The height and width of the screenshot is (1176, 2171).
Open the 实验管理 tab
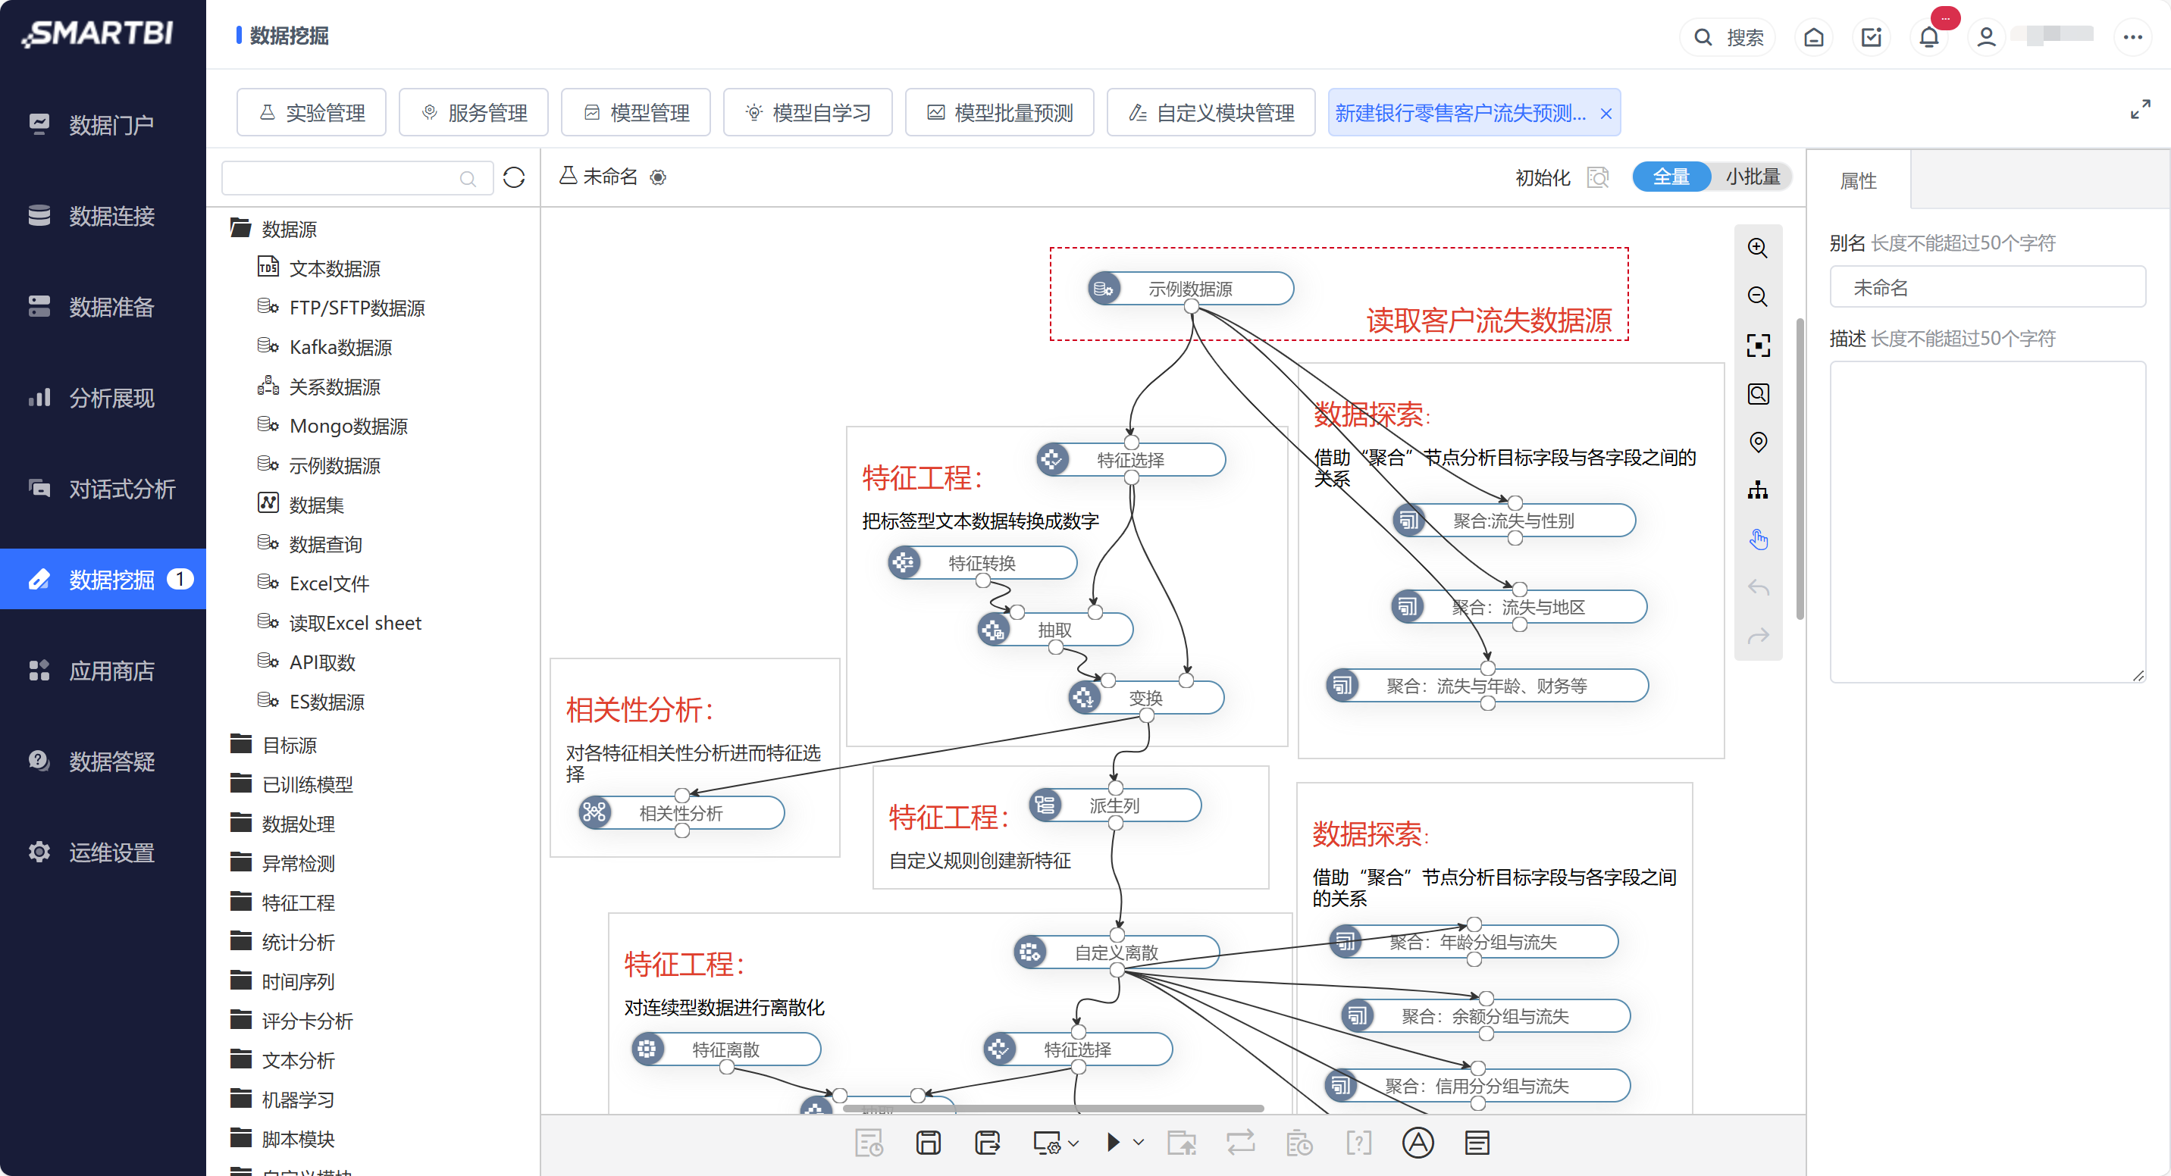[311, 112]
